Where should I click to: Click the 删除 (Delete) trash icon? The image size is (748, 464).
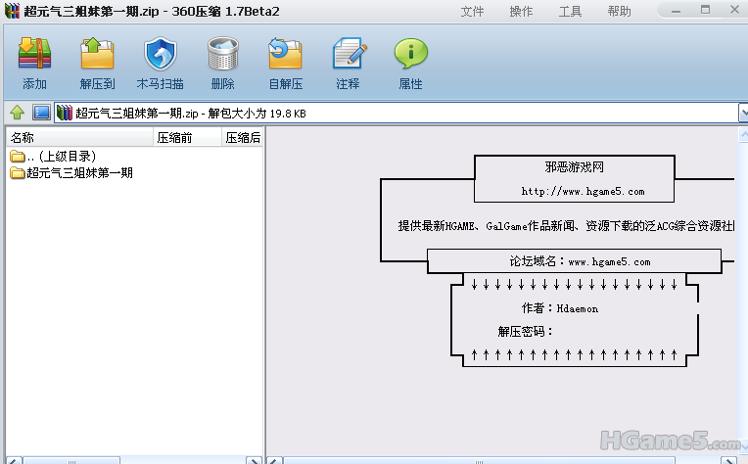coord(222,63)
